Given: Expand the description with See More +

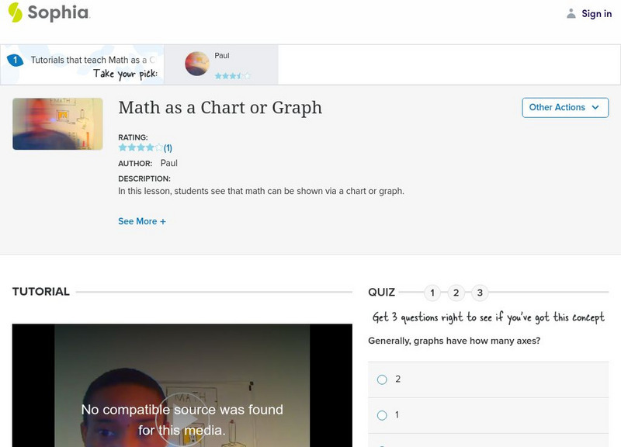Looking at the screenshot, I should [142, 221].
